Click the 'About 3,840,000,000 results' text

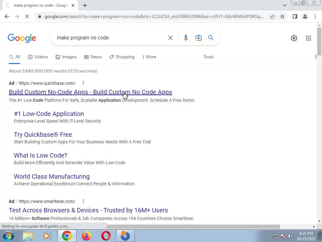point(53,71)
